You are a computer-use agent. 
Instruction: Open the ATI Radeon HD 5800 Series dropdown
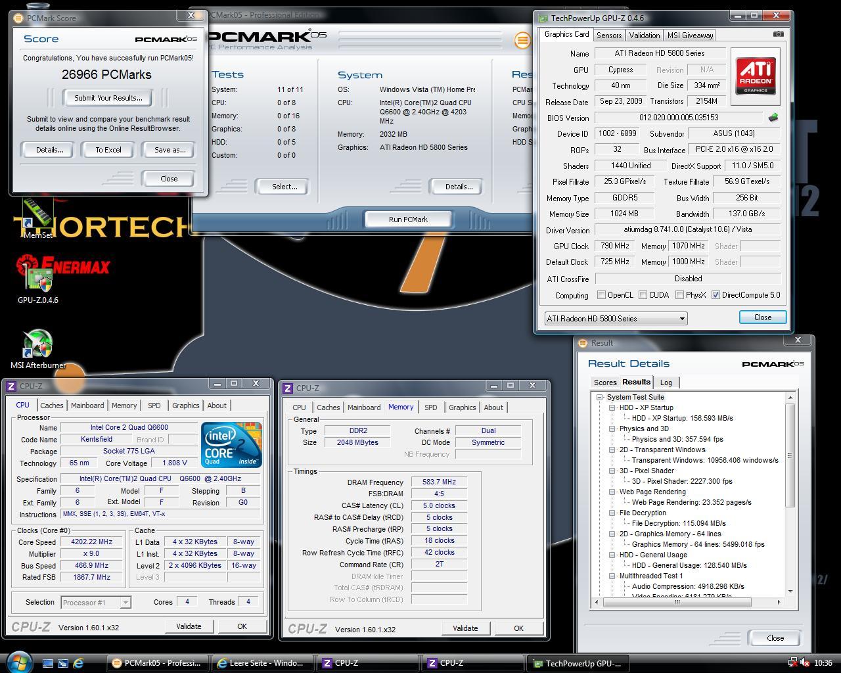click(x=616, y=319)
